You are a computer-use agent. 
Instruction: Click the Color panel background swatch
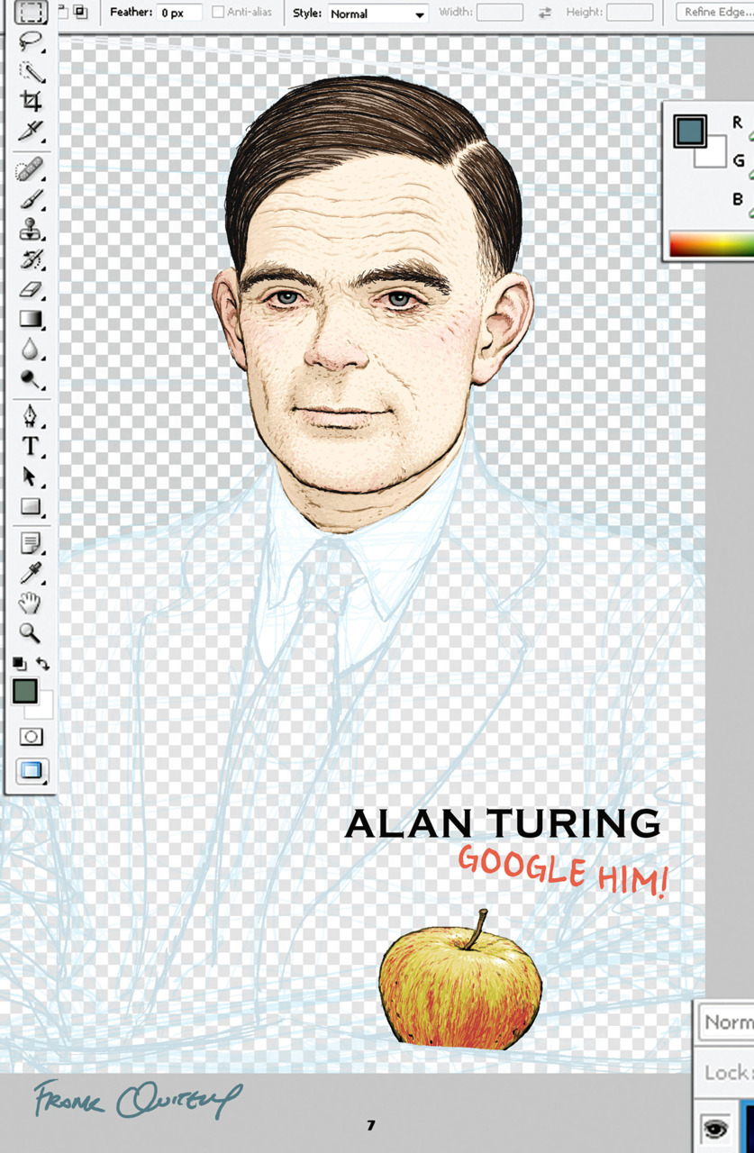pos(713,153)
